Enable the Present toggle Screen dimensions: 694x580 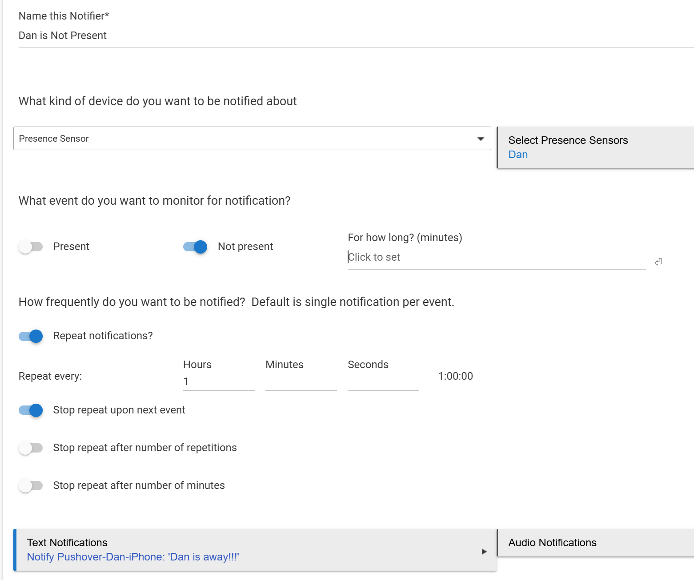tap(31, 247)
